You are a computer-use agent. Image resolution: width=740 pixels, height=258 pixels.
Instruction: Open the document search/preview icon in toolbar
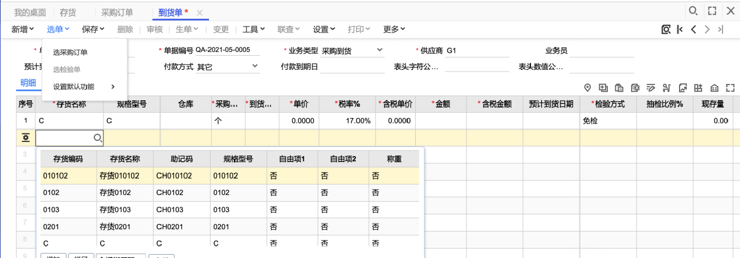[x=666, y=29]
